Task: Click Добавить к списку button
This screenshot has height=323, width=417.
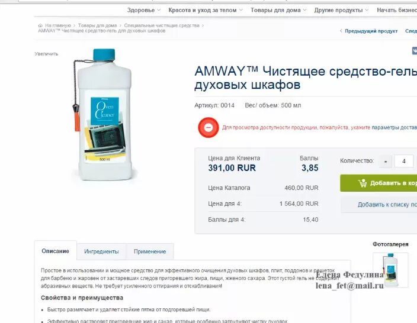Action: (379, 205)
